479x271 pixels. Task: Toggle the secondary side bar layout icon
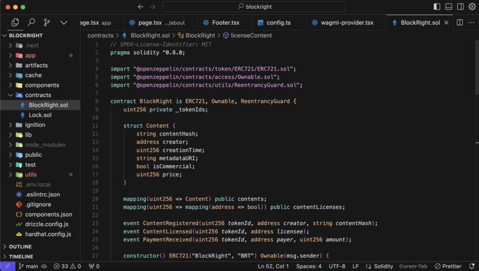(460, 7)
